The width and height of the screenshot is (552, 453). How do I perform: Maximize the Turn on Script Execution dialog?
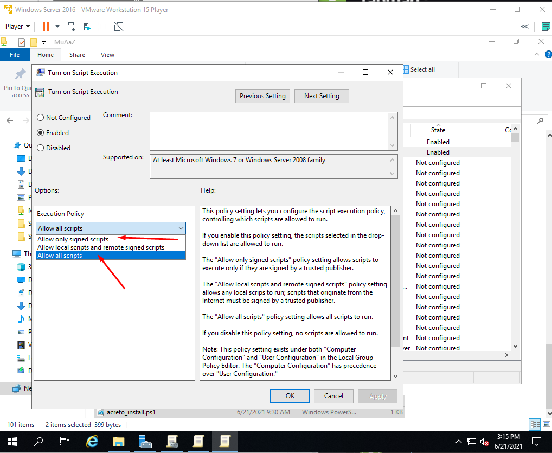point(365,72)
